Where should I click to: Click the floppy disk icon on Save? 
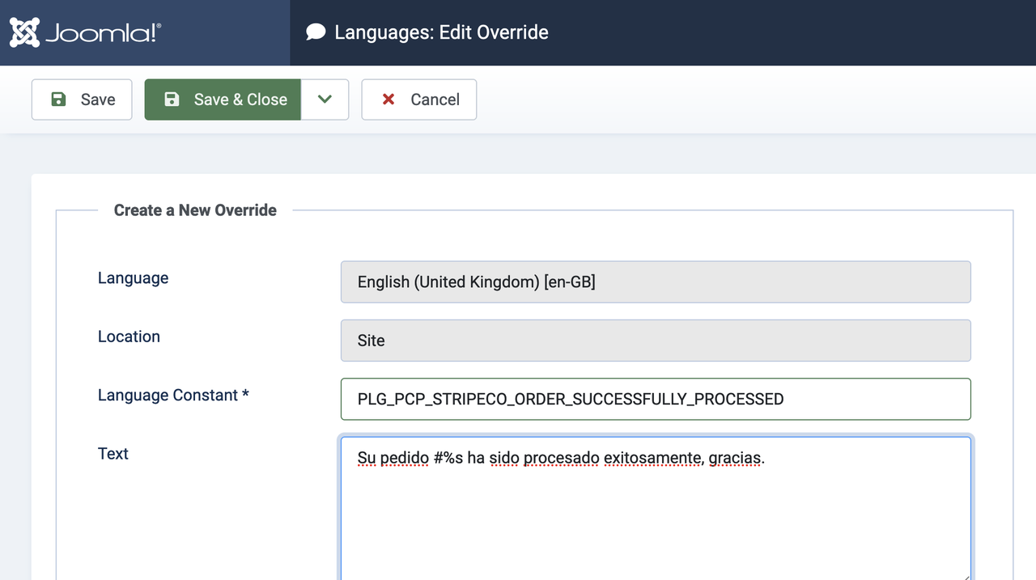point(58,99)
